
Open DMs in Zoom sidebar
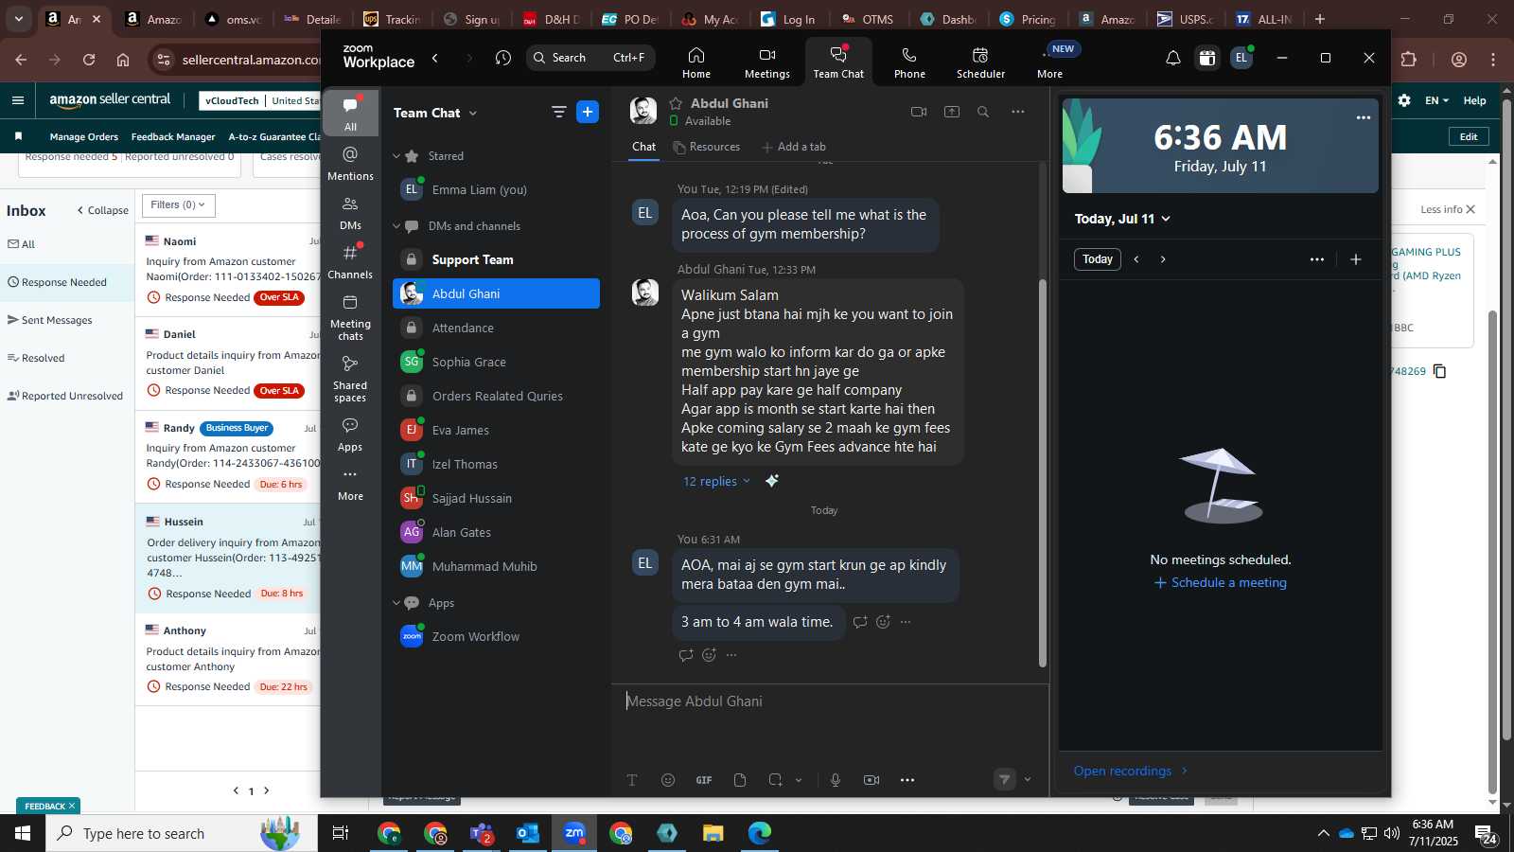[x=350, y=213]
